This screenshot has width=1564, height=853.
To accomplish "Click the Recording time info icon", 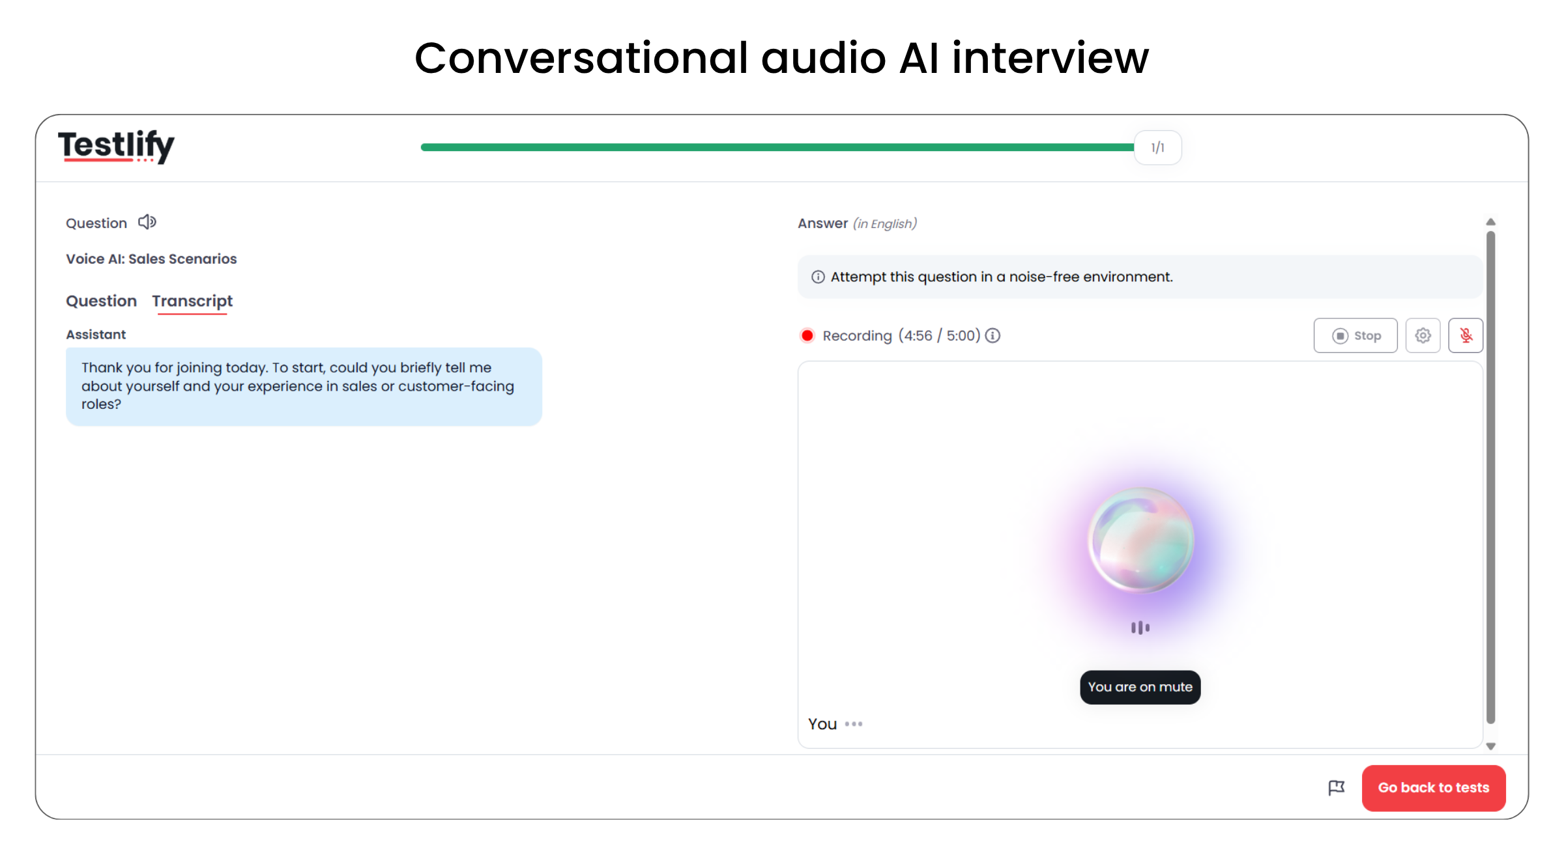I will tap(992, 335).
